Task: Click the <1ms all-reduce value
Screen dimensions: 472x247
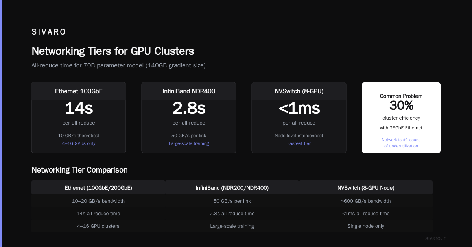Action: [x=299, y=109]
